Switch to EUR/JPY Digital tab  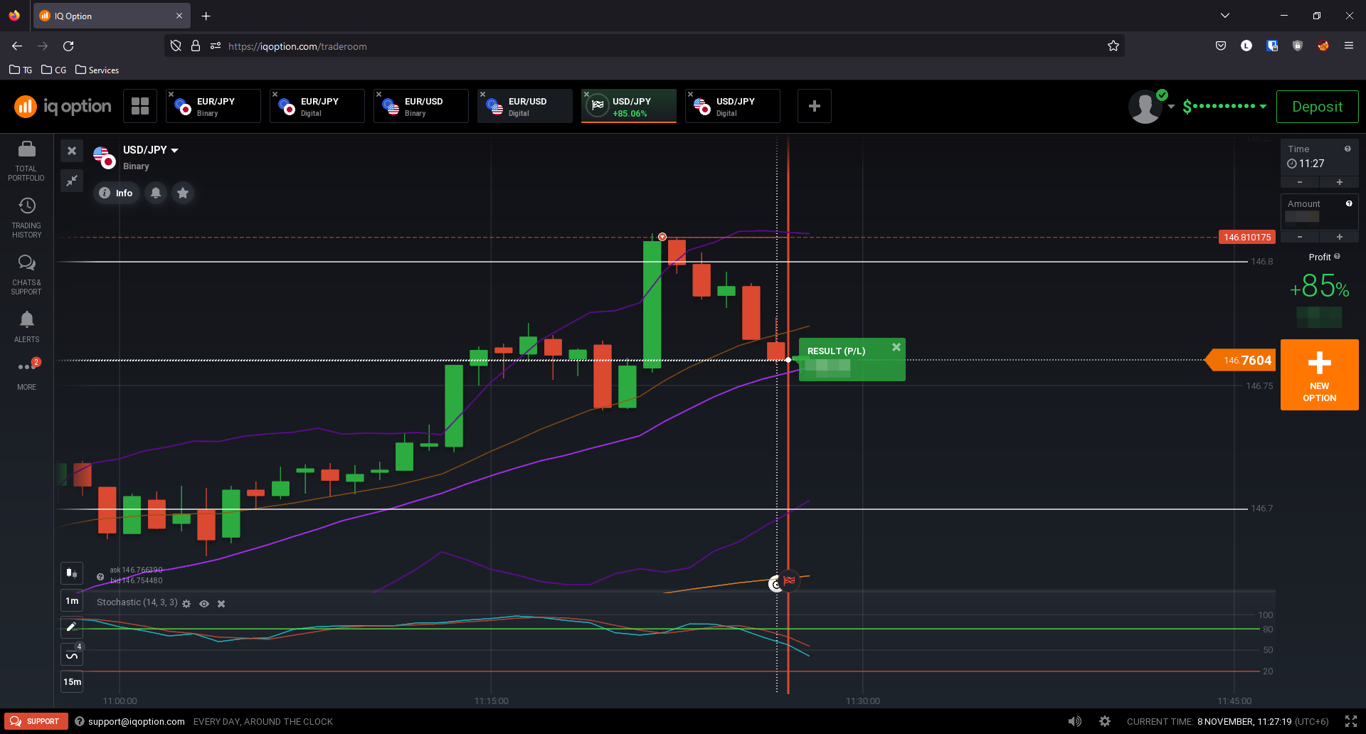[317, 106]
